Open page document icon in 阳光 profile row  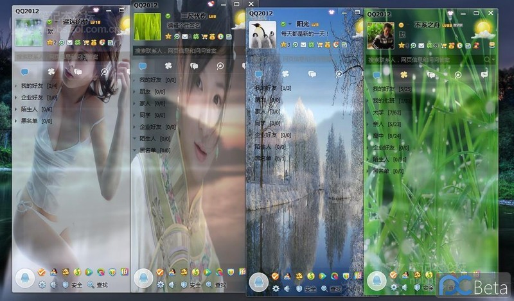(344, 45)
